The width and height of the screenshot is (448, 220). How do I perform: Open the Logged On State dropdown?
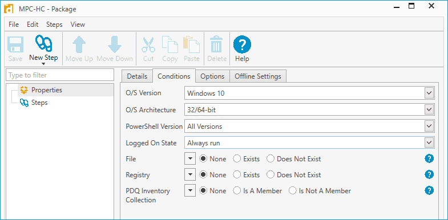(x=429, y=143)
